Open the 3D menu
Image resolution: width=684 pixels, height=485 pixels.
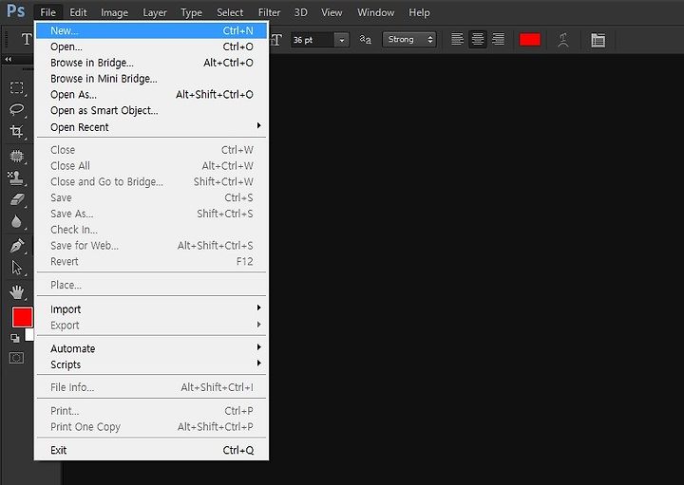click(300, 12)
